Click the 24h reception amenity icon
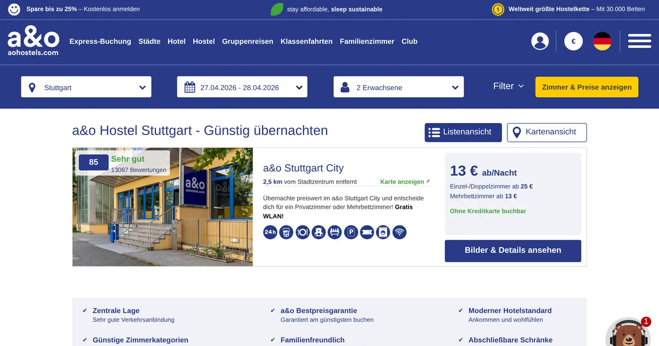The height and width of the screenshot is (346, 659). (270, 232)
